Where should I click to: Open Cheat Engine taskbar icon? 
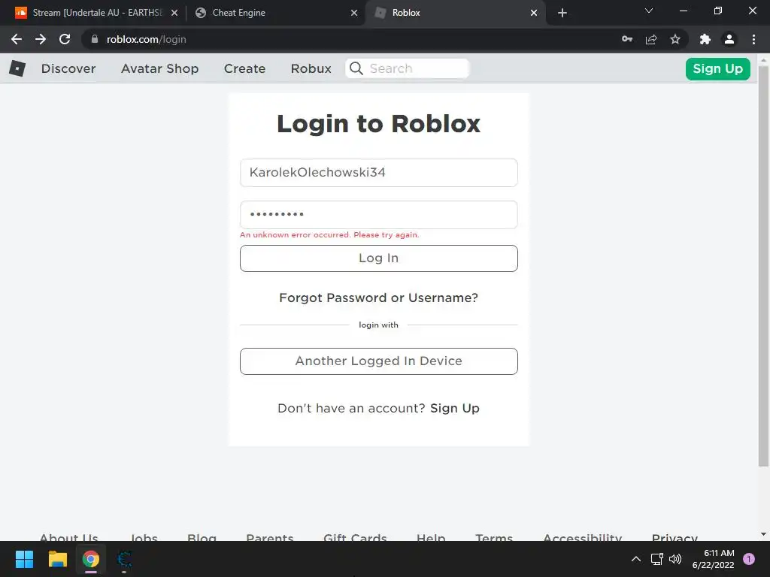(124, 559)
